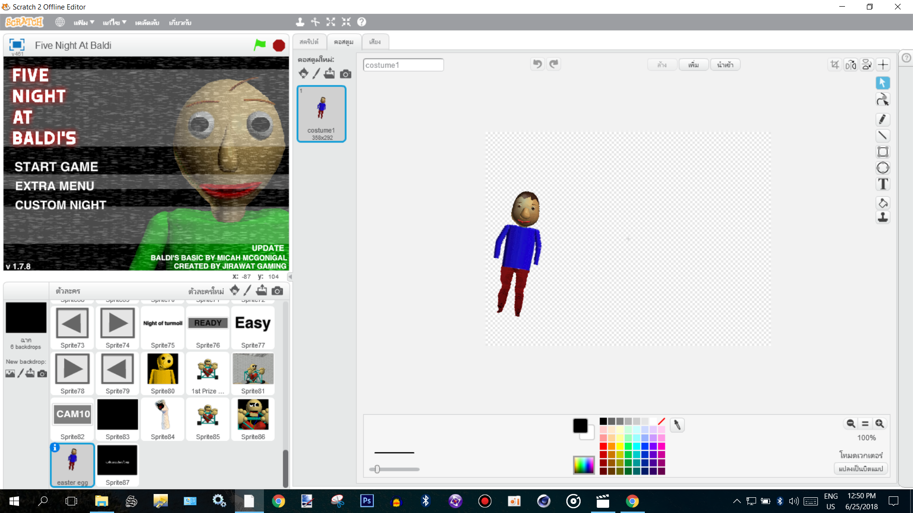Switch to the สคริปต์ scripts tab
The height and width of the screenshot is (513, 913).
(309, 41)
